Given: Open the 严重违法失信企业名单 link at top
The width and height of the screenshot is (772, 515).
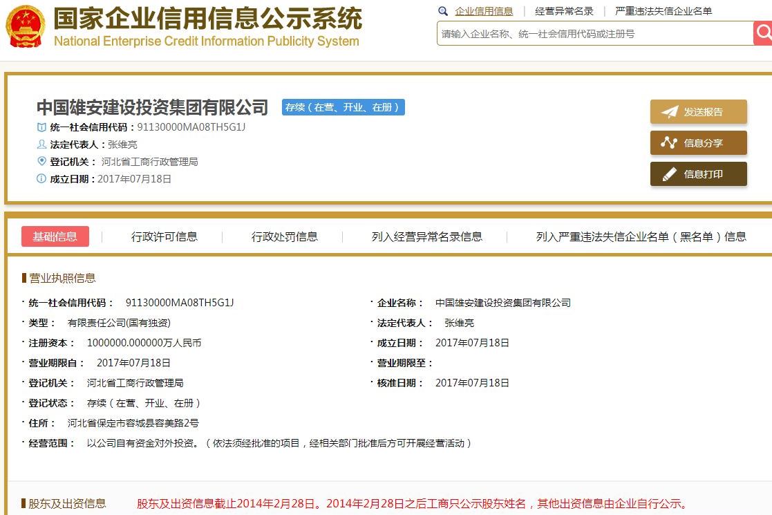Looking at the screenshot, I should click(663, 11).
